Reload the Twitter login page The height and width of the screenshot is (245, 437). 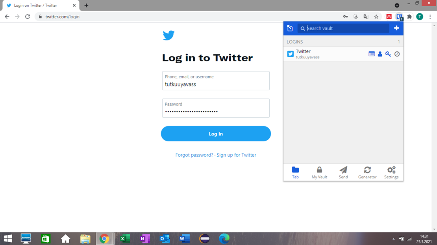(27, 16)
